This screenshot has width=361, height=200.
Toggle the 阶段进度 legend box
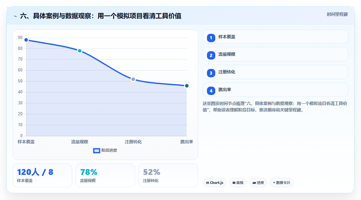(96, 150)
